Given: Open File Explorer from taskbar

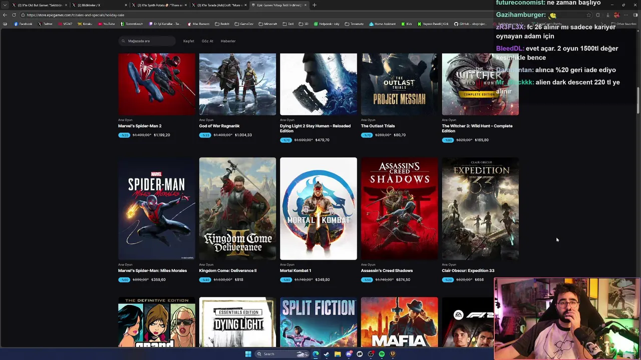Looking at the screenshot, I should click(x=338, y=354).
